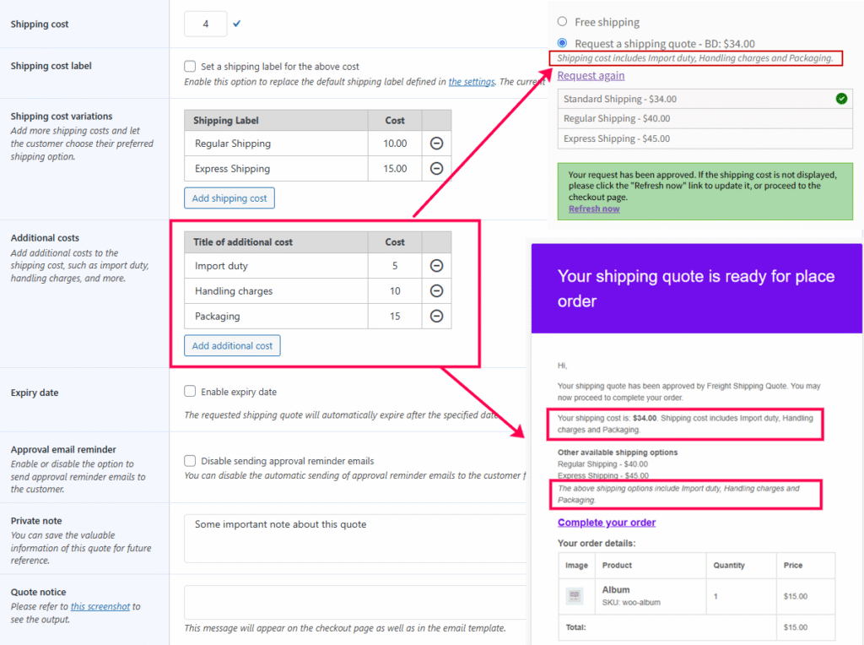The image size is (864, 645).
Task: Remove the Regular Shipping cost row
Action: 436,144
